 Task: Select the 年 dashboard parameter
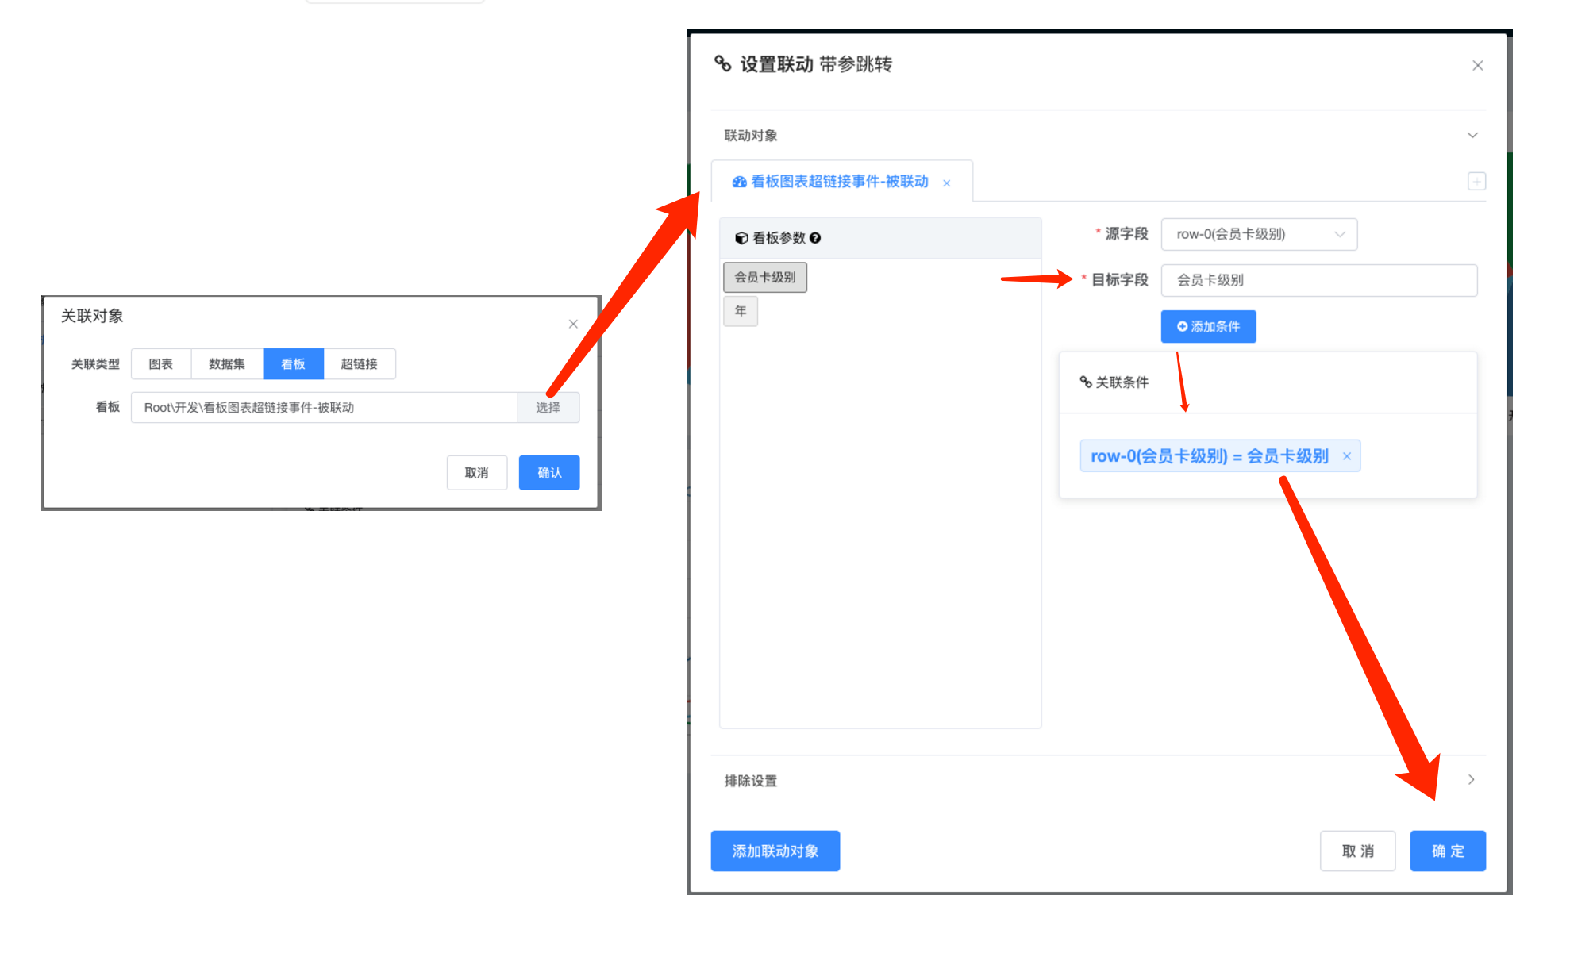click(x=741, y=311)
